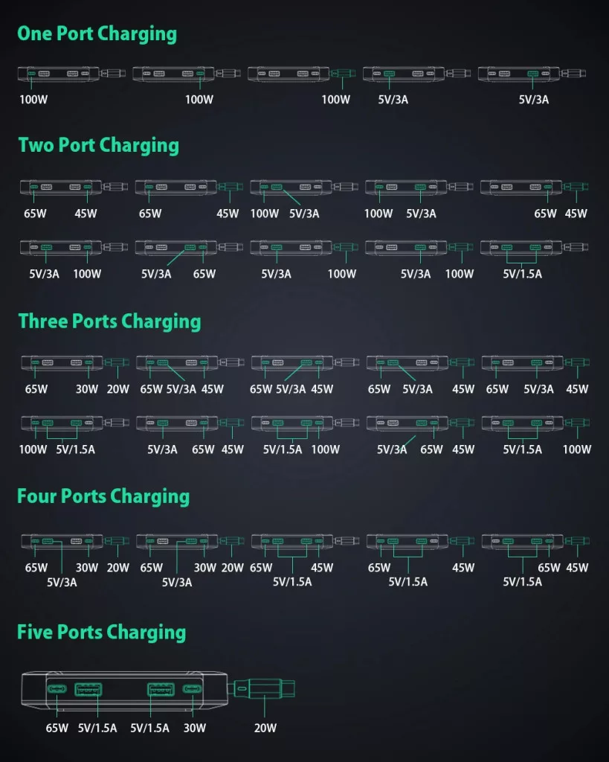
Task: Click the Four Ports Charging heading
Action: (x=103, y=496)
